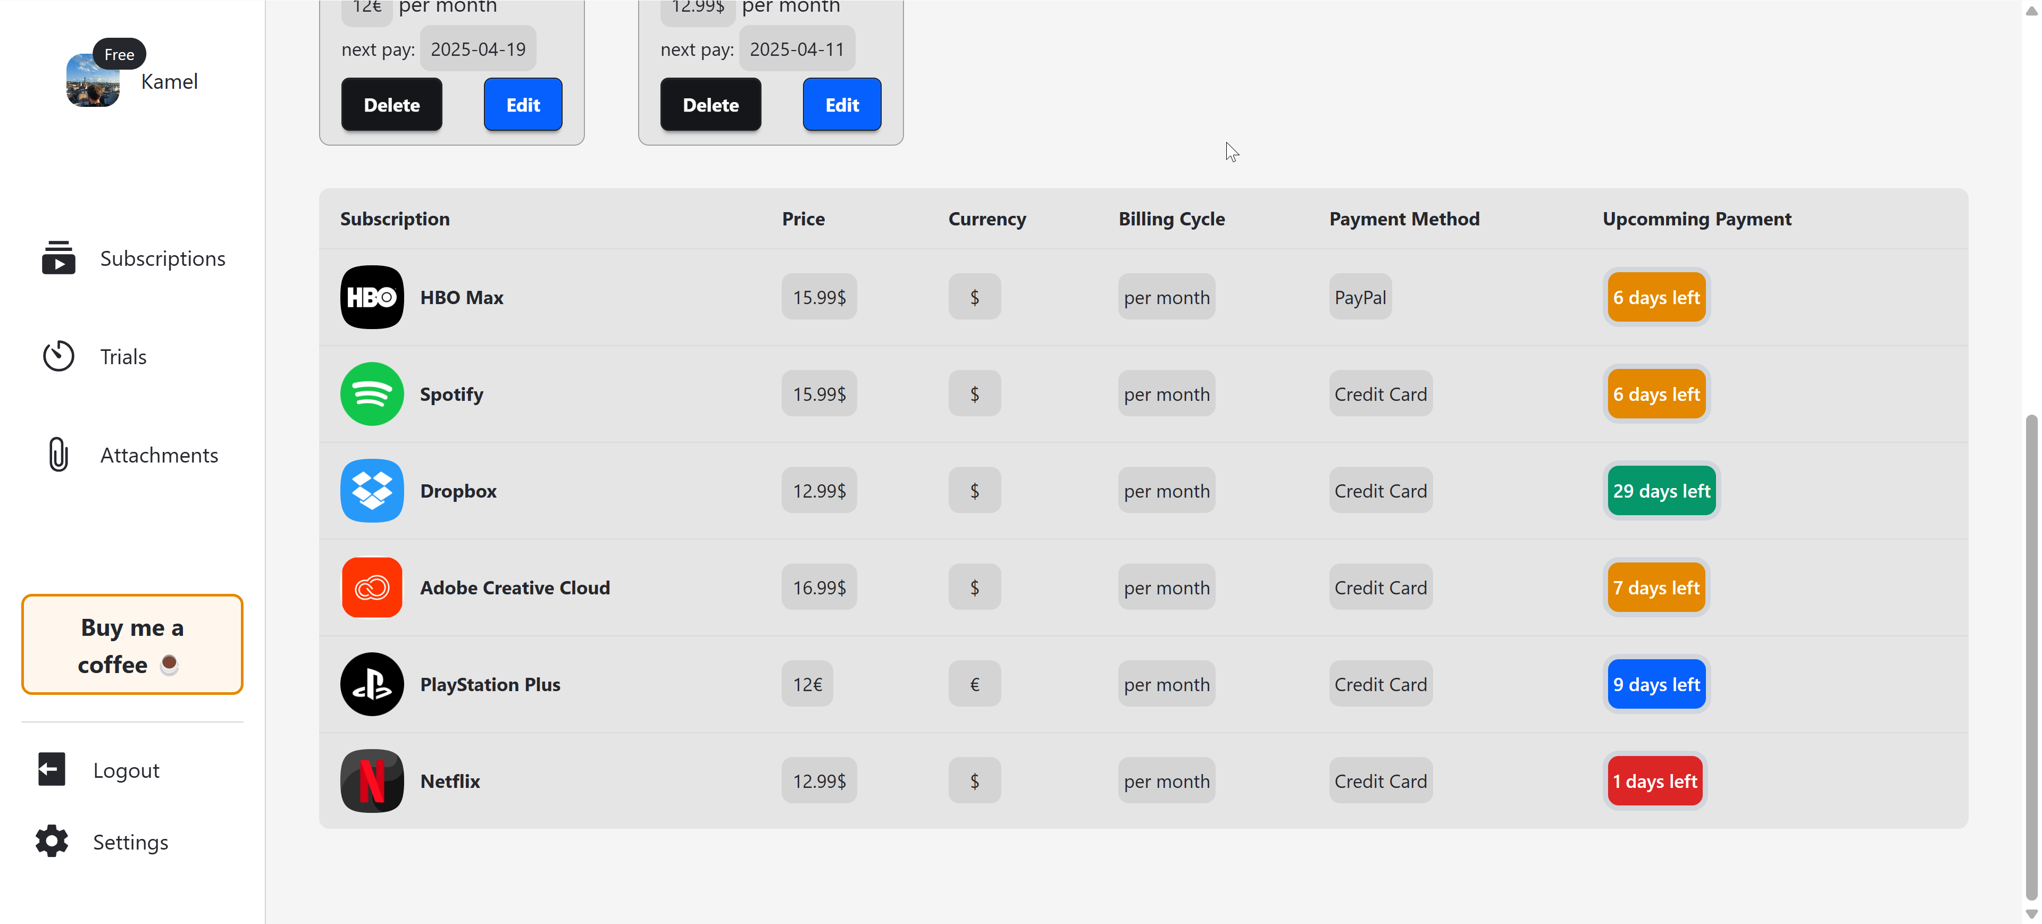Select Logout in the sidebar
The image size is (2042, 924).
tap(99, 769)
